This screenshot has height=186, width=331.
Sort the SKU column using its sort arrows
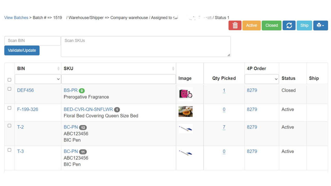click(173, 68)
